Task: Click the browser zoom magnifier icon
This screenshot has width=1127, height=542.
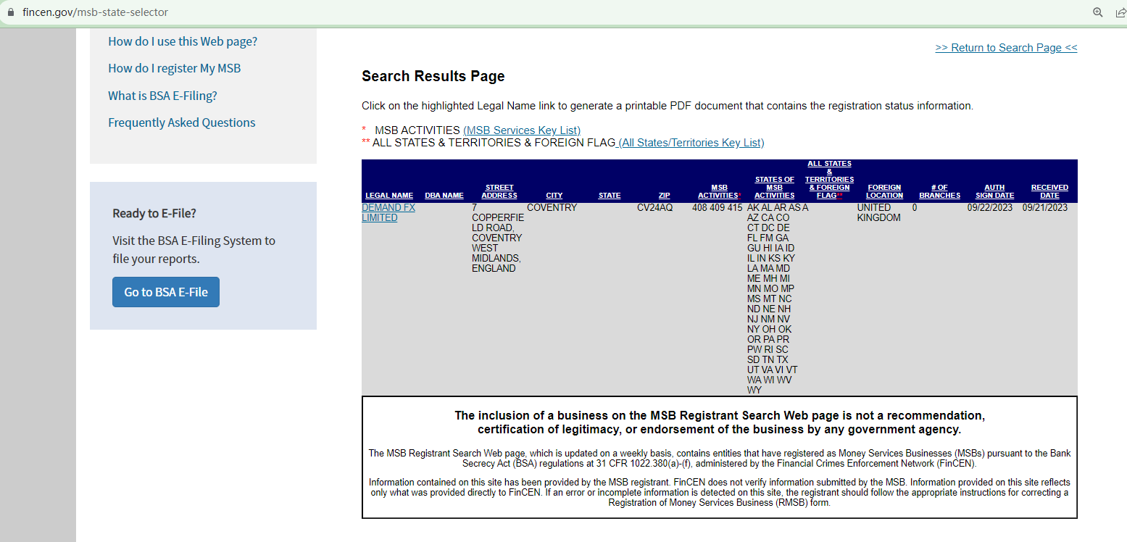Action: [1098, 12]
